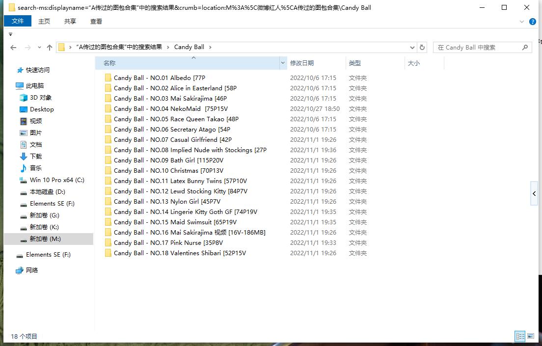Select Win 10 Pro x64 (C:) drive
Viewport: 542px width, 346px height.
point(52,180)
